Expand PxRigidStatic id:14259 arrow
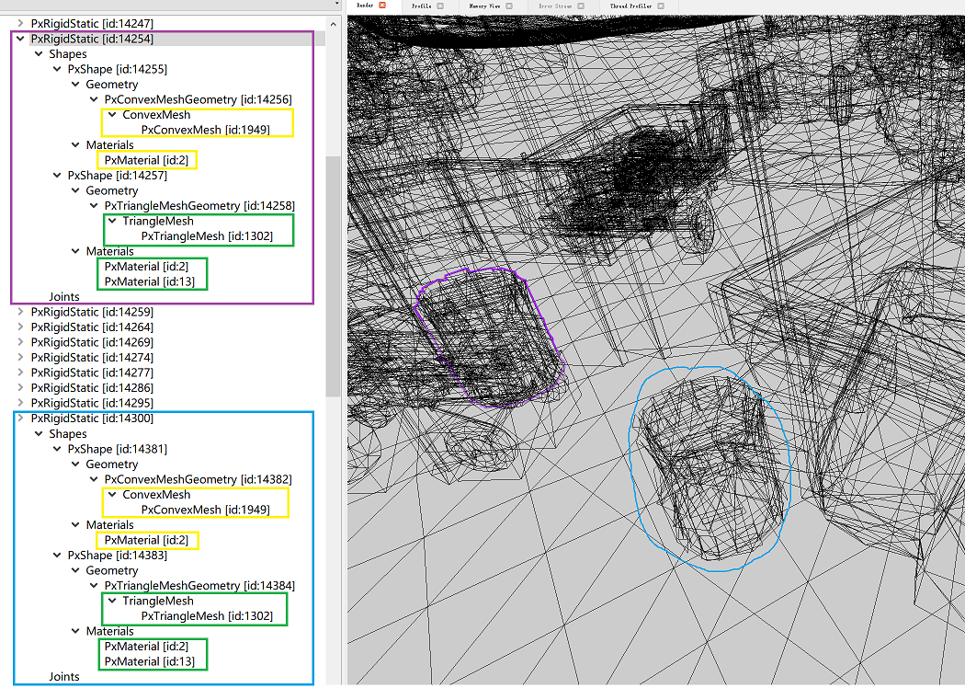965x688 pixels. 20,312
